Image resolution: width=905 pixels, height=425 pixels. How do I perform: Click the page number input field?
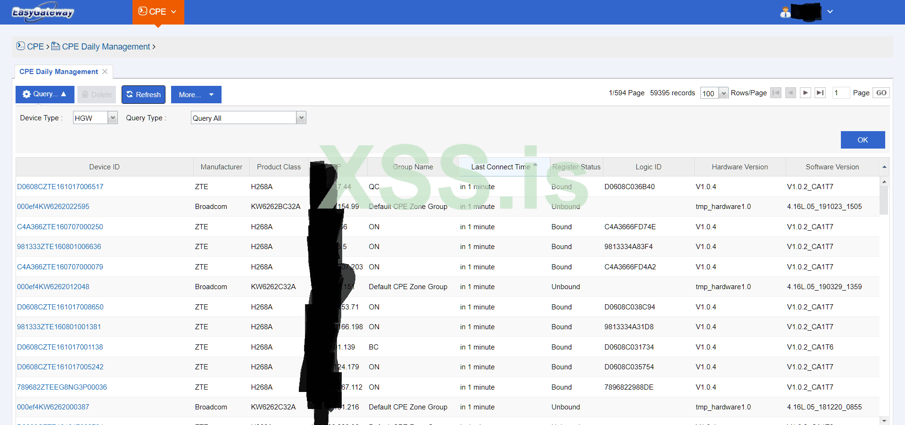coord(840,93)
